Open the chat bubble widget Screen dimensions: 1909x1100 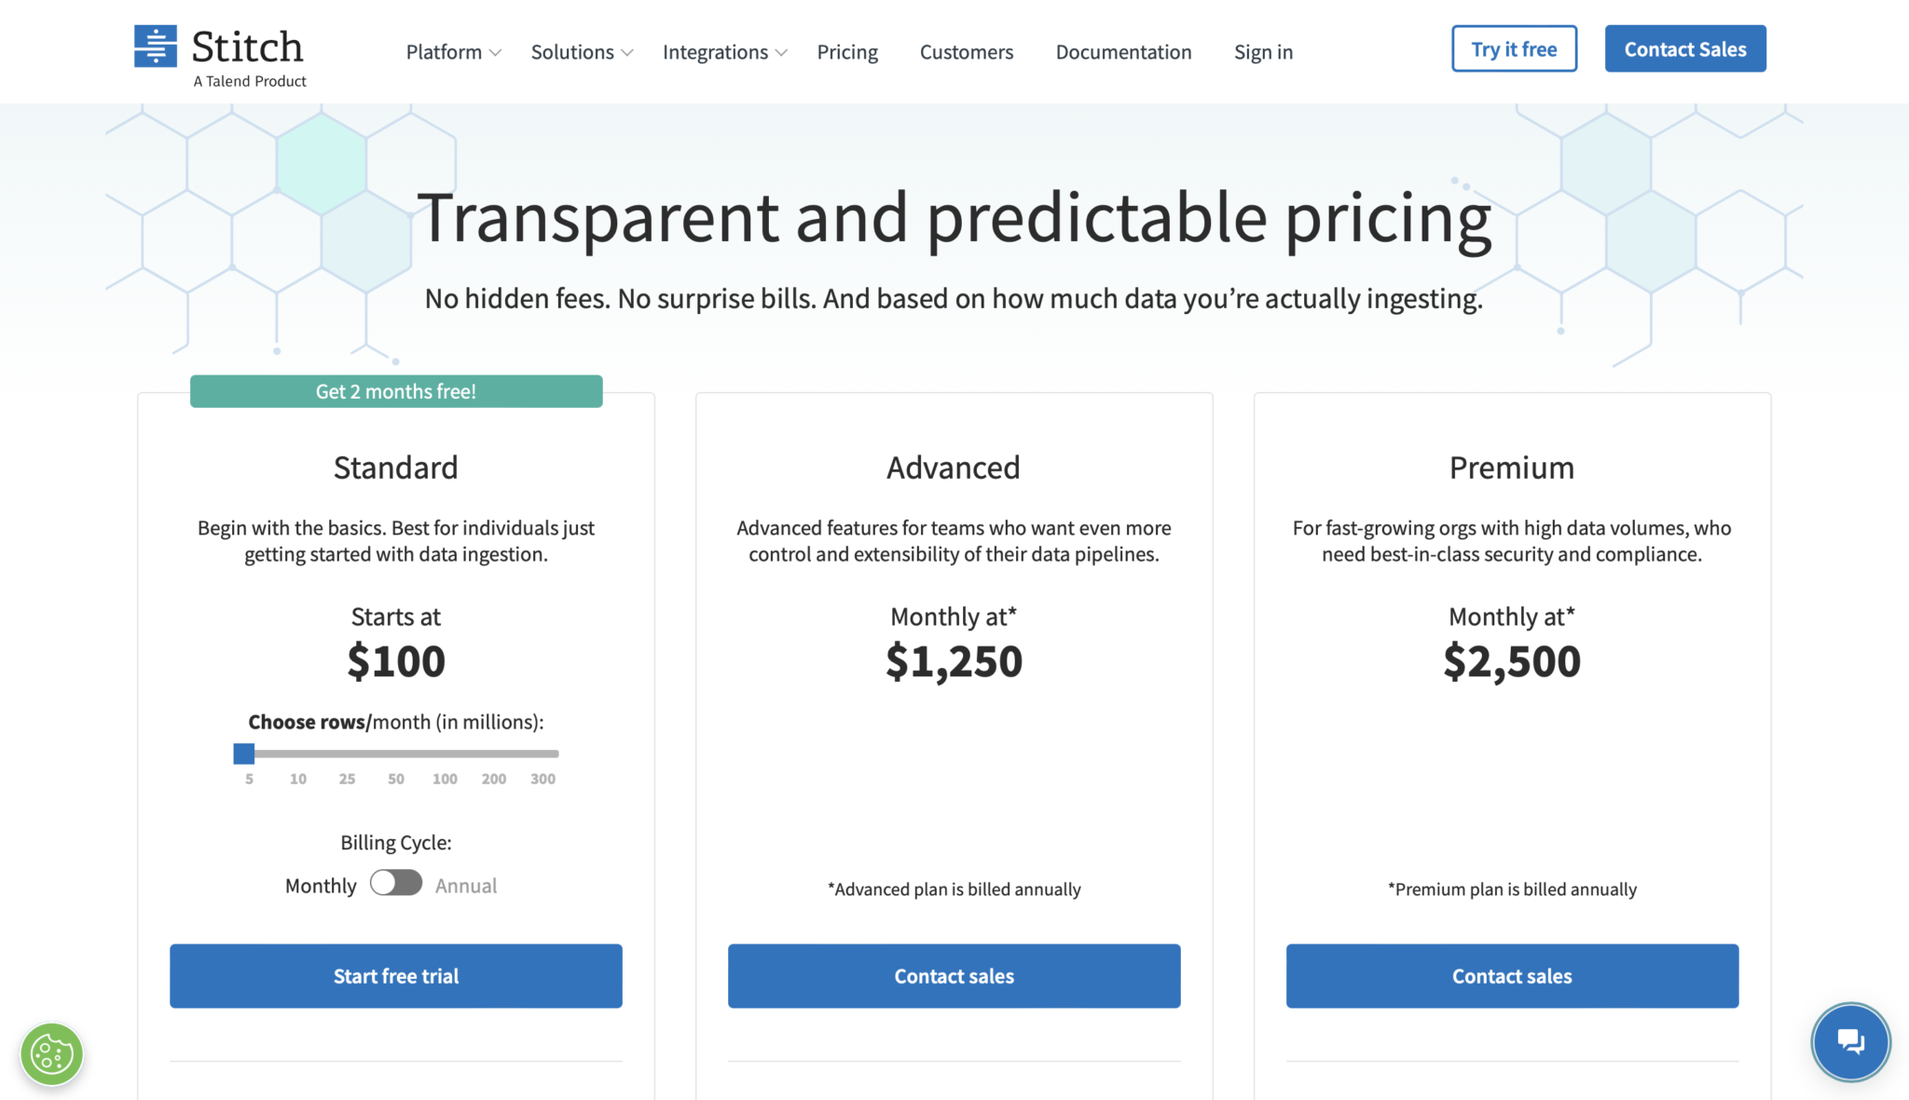point(1850,1042)
